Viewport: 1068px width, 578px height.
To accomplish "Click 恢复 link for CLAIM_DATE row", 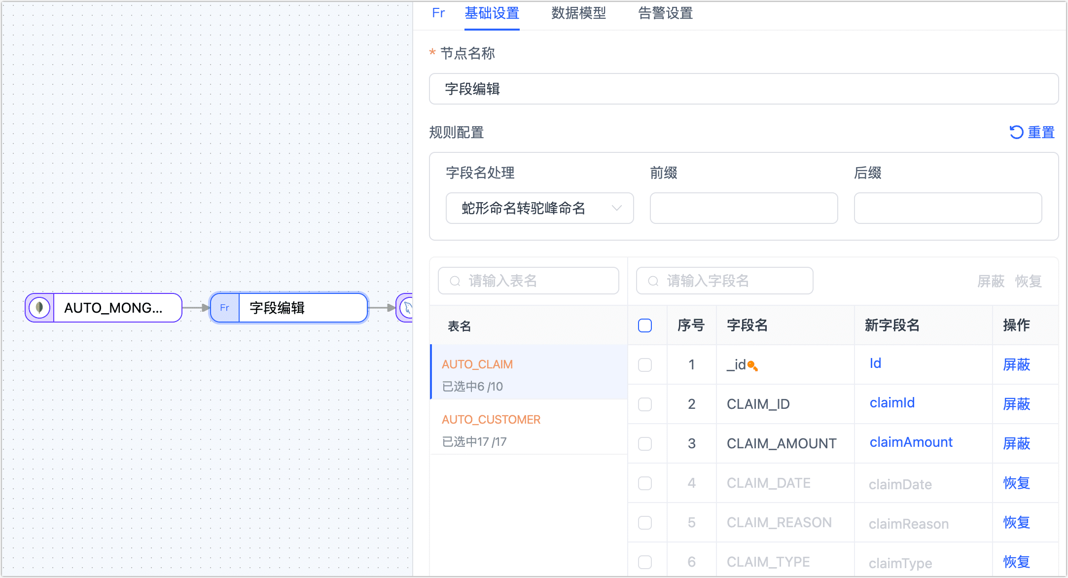I will pos(1017,483).
